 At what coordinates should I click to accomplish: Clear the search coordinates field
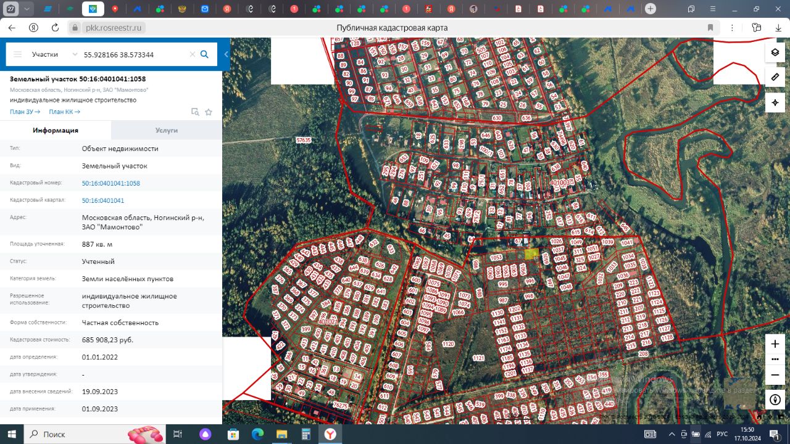click(192, 54)
